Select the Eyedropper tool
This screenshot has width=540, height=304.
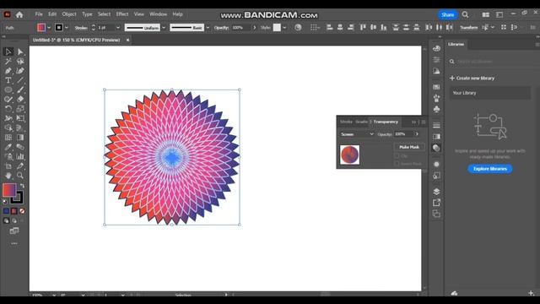pyautogui.click(x=8, y=147)
